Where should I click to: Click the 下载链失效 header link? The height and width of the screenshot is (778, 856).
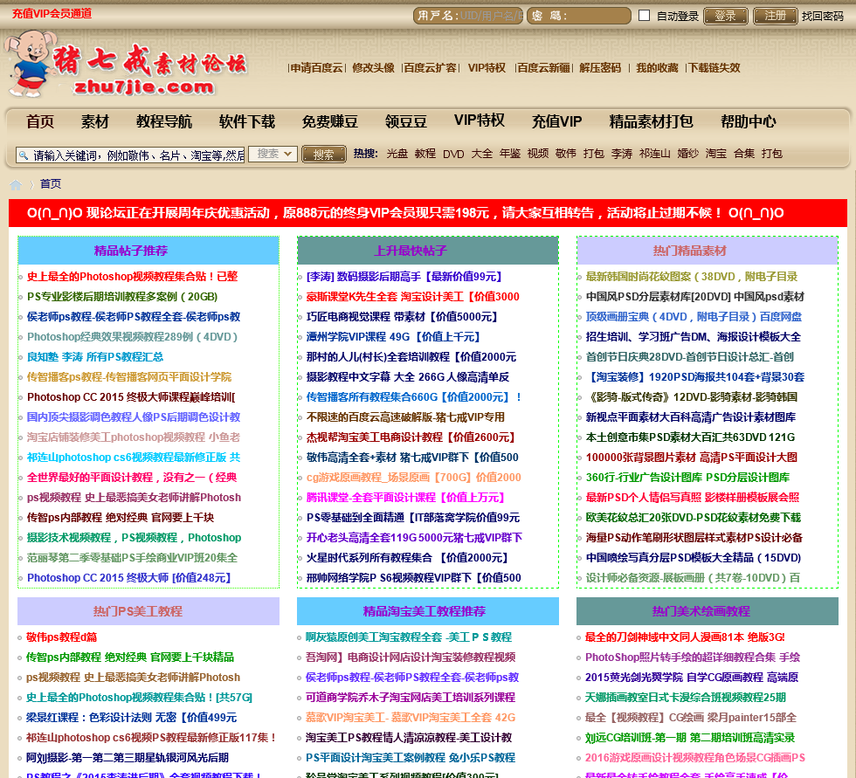tap(714, 67)
